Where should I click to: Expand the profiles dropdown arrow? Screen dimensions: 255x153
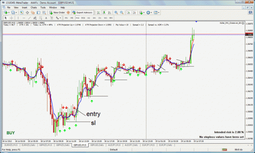coord(16,13)
